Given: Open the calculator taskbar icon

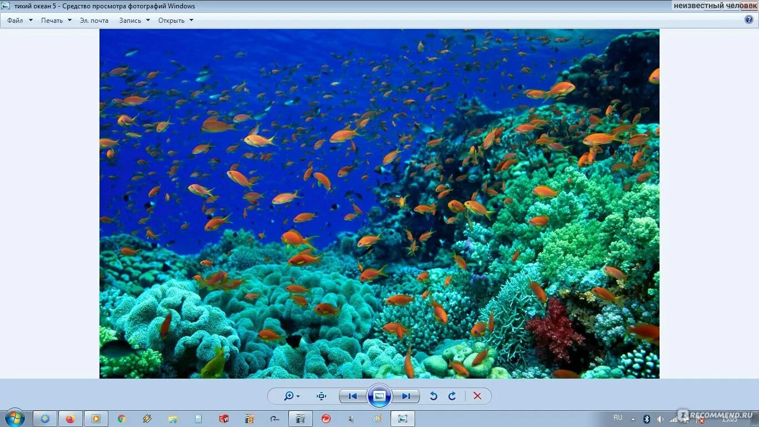Looking at the screenshot, I should click(x=198, y=419).
